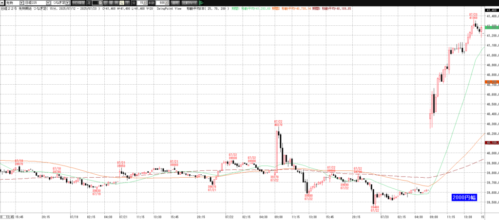Click the minutes value field showing 15
This screenshot has width=499, height=220.
[x=140, y=3]
